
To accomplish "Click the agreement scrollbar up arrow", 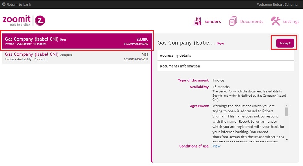I will (287, 106).
